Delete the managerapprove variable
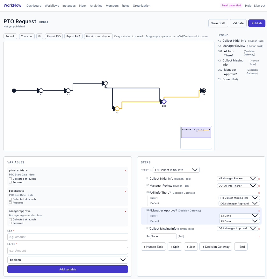 point(126,212)
